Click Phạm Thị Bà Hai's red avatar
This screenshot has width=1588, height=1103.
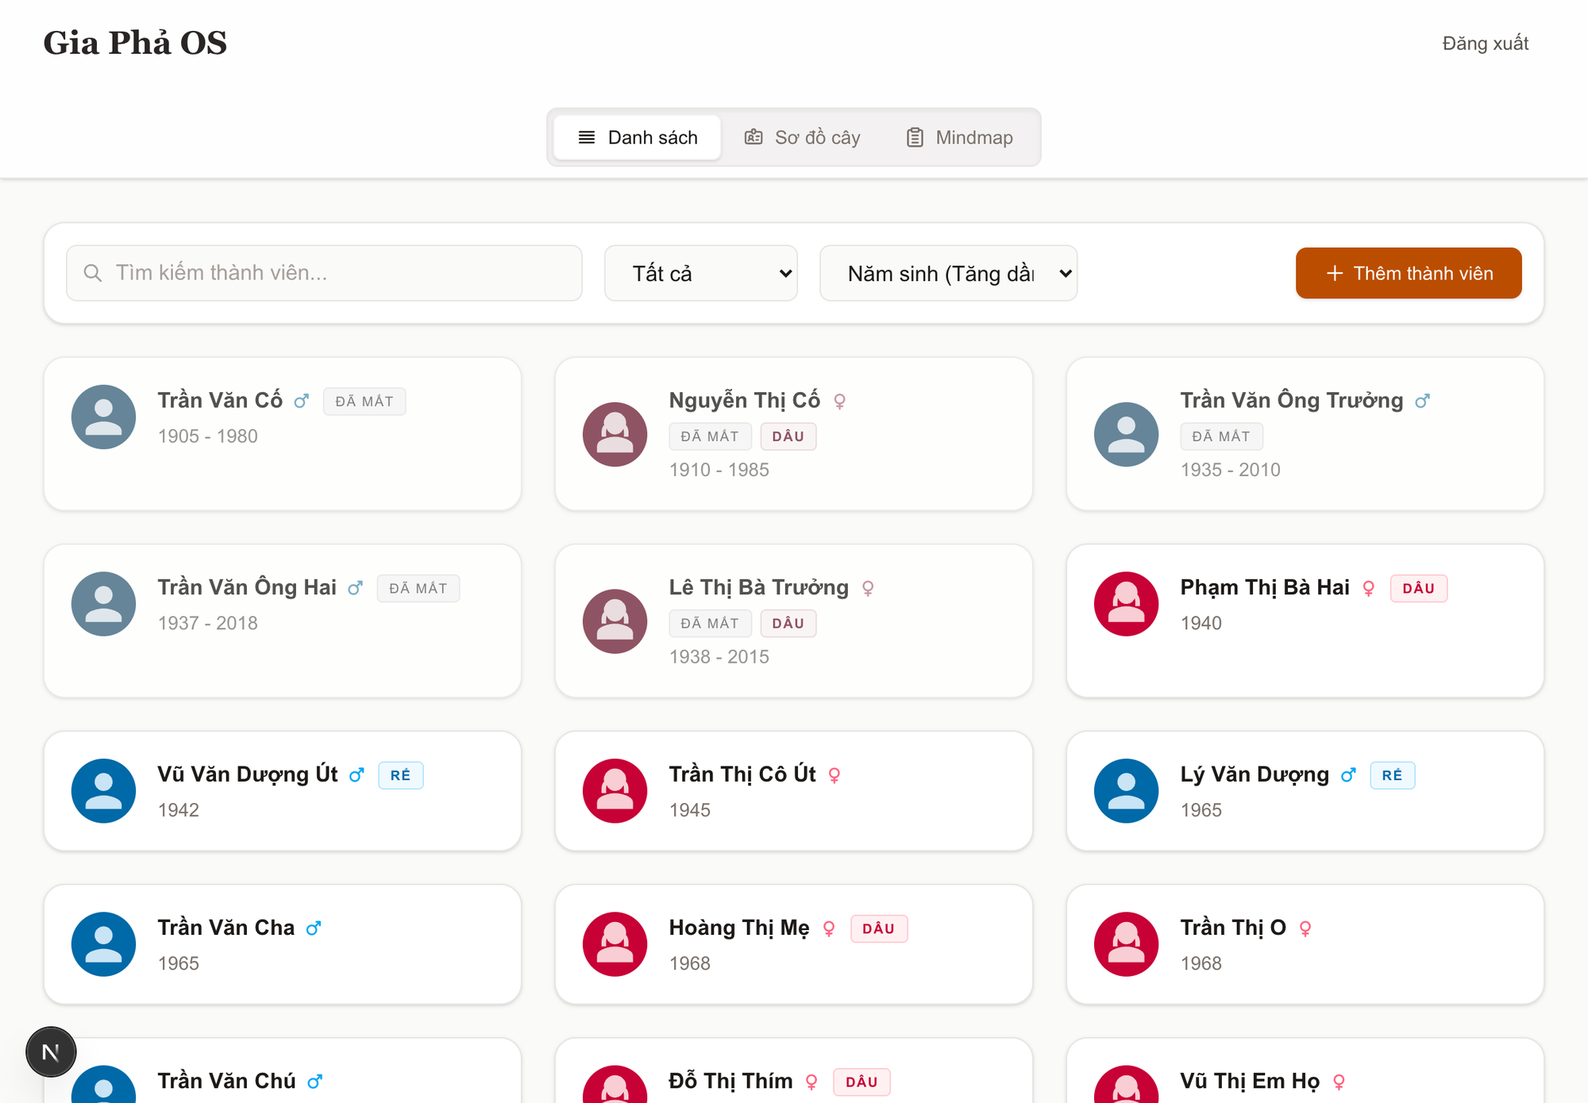[1126, 604]
